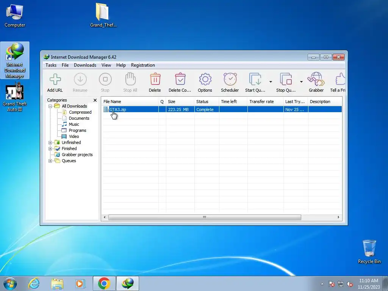
Task: Open the Tasks menu
Action: click(51, 65)
